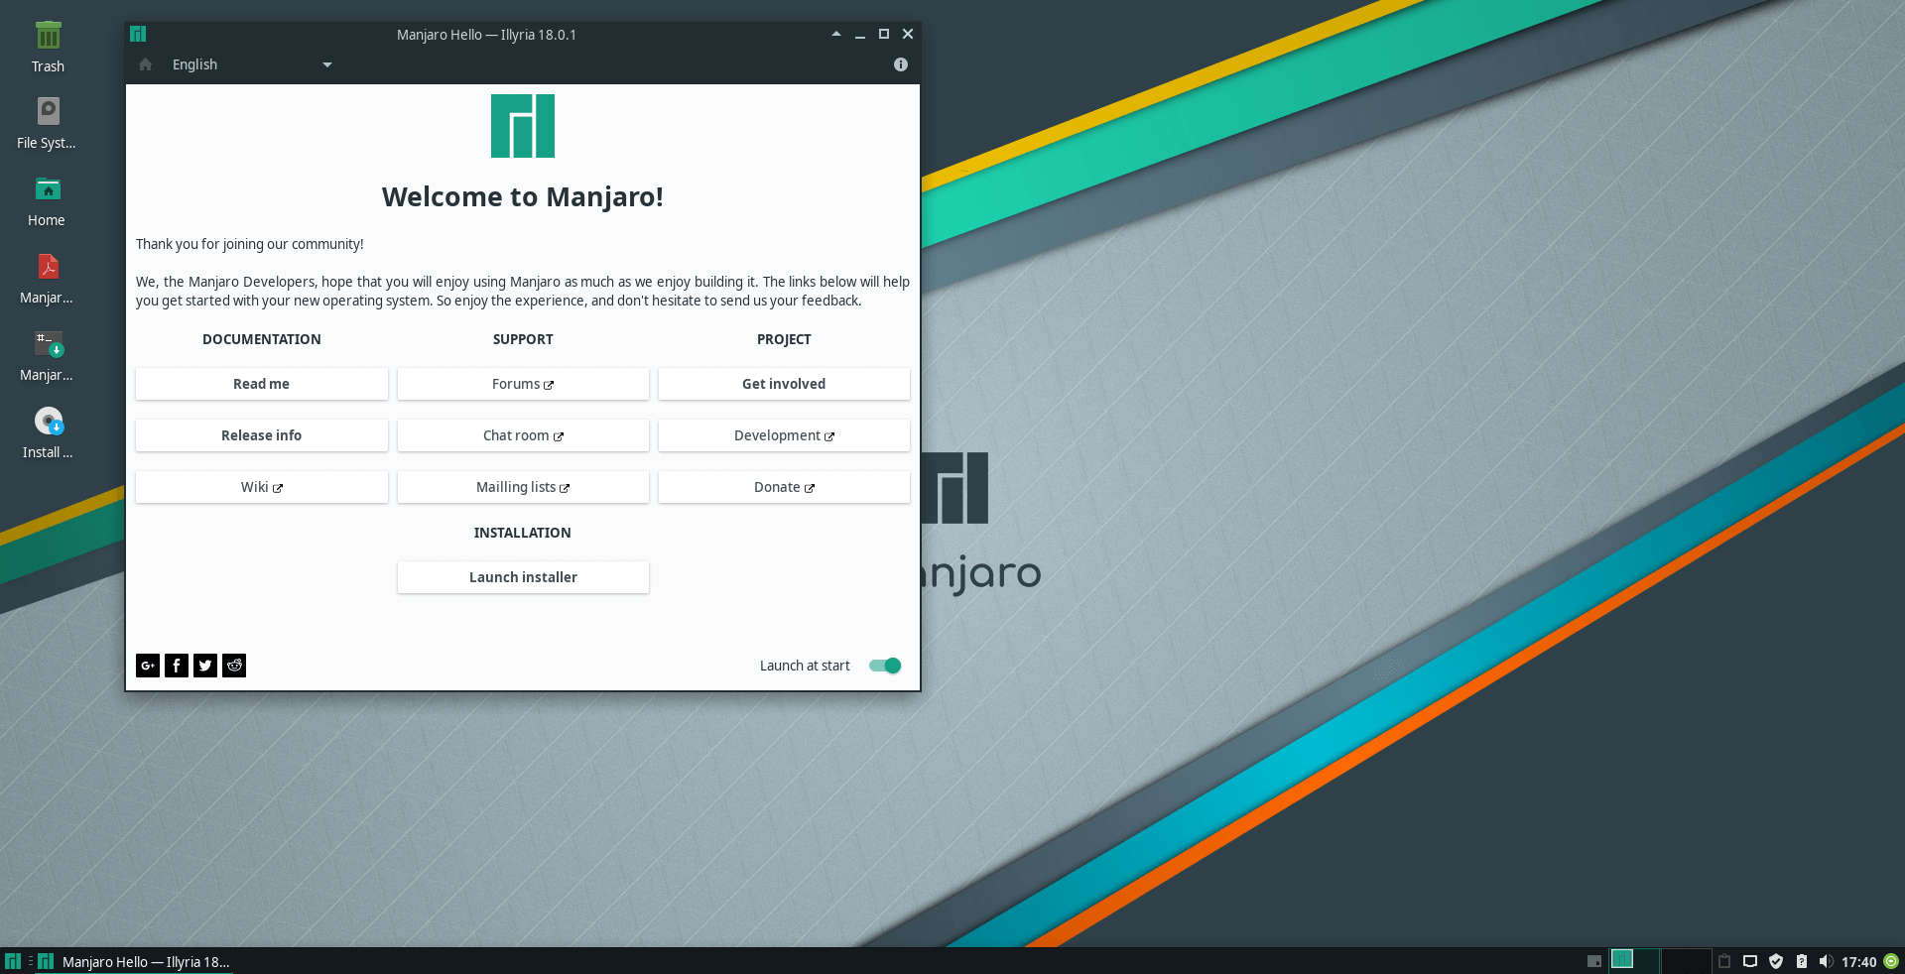
Task: Select the Manjaro terminal installer desktop icon
Action: click(47, 355)
